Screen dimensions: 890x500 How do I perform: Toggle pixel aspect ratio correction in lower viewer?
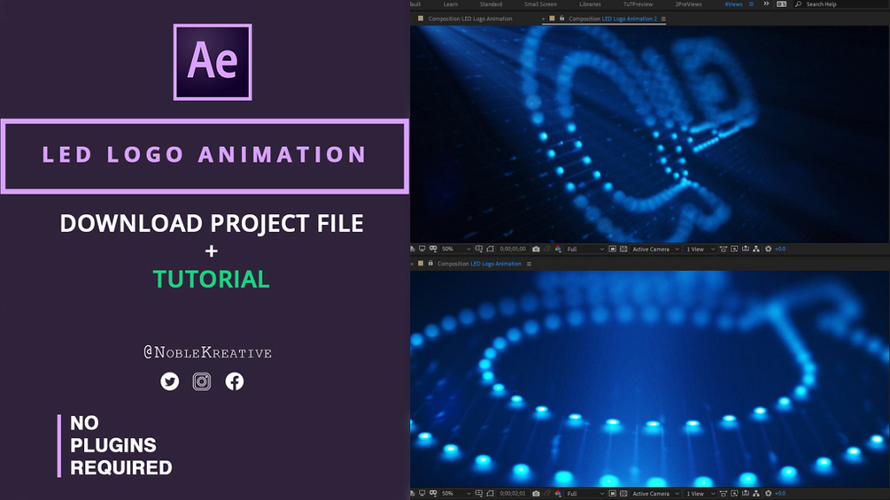[x=724, y=493]
